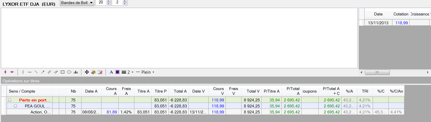Click the horizontal scrollbar right arrow
This screenshot has height=122, width=431.
click(x=429, y=72)
